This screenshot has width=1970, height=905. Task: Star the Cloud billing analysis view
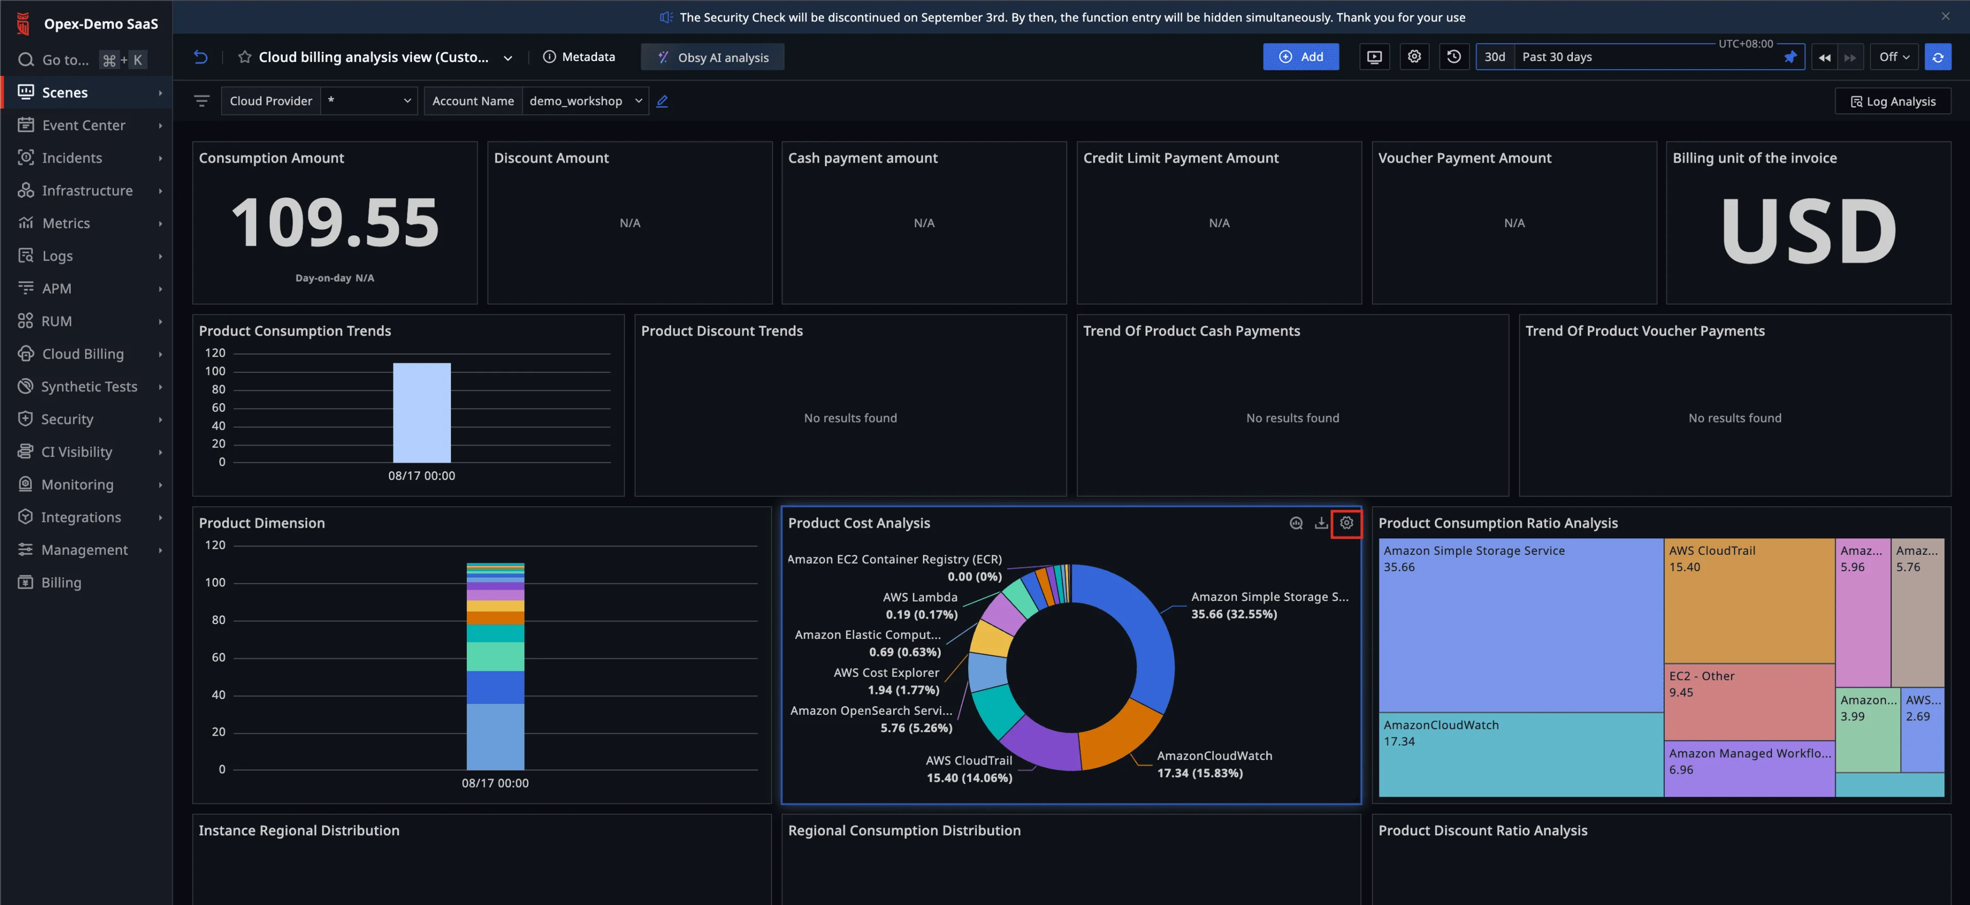(x=245, y=57)
